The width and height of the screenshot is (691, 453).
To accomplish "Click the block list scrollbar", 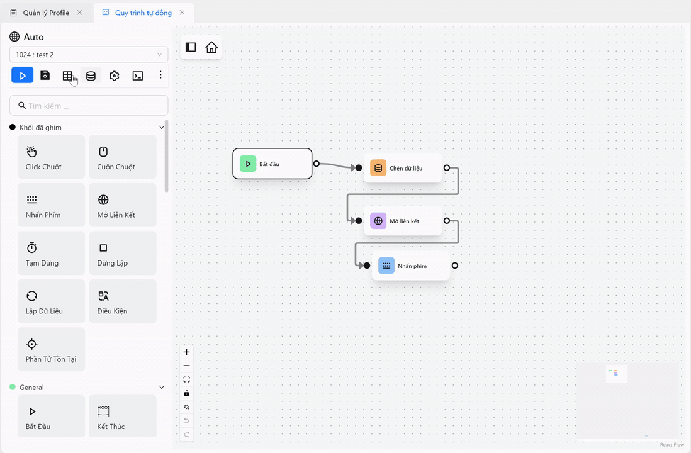I will pyautogui.click(x=166, y=156).
